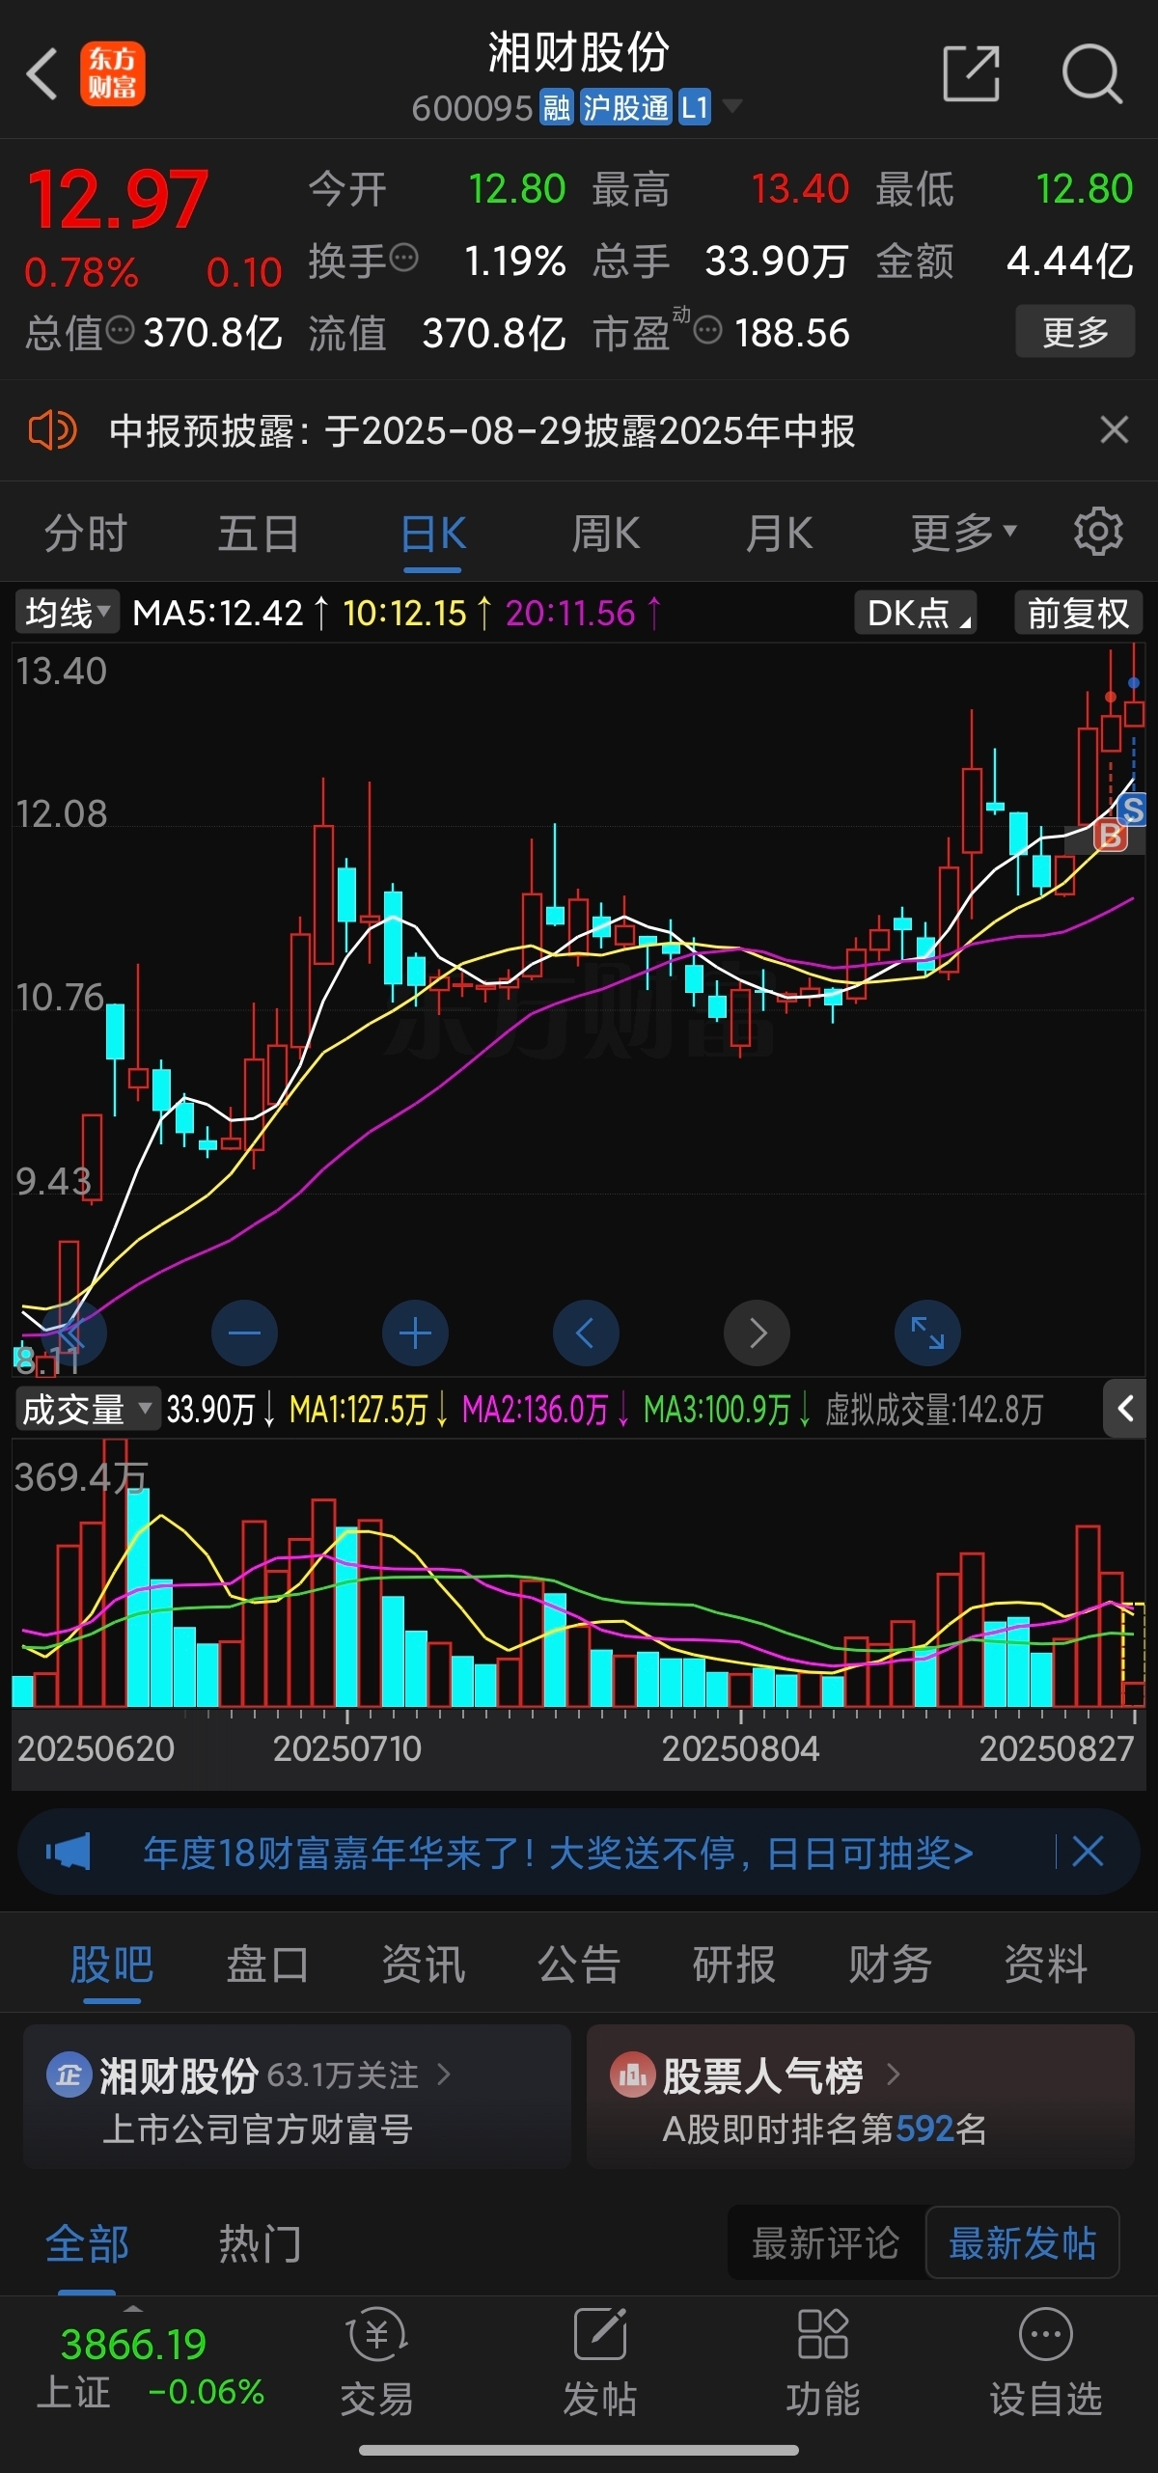Switch to 研报 tab
The height and width of the screenshot is (2473, 1158).
pos(734,1965)
